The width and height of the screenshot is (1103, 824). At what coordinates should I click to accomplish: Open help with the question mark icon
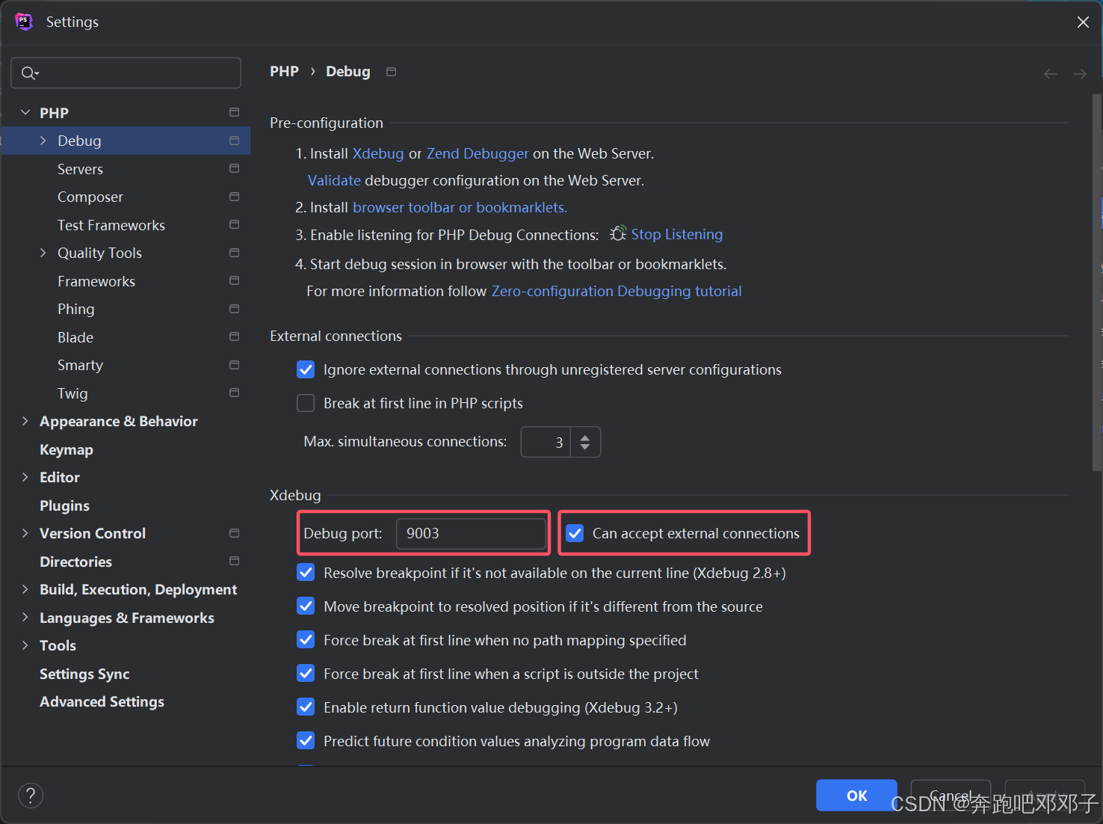[31, 796]
